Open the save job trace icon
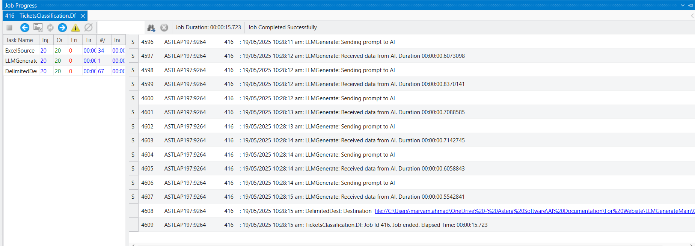 pyautogui.click(x=38, y=27)
